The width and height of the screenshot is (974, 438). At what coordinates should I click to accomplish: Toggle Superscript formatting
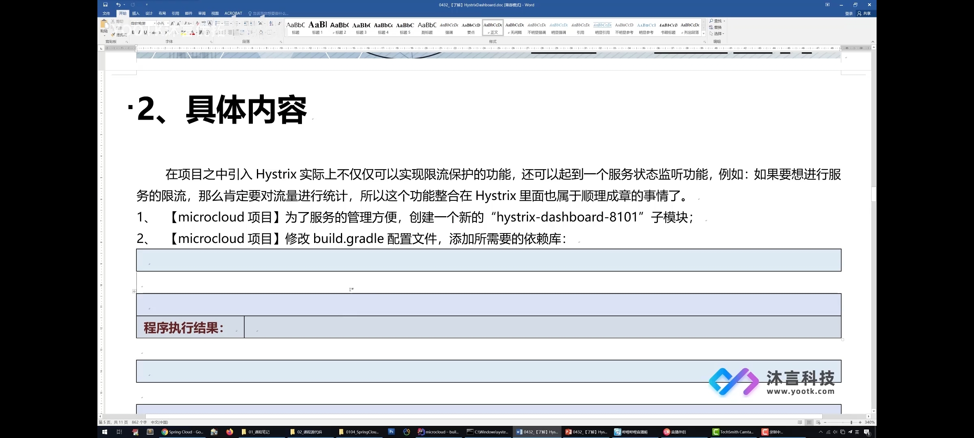[x=166, y=32]
